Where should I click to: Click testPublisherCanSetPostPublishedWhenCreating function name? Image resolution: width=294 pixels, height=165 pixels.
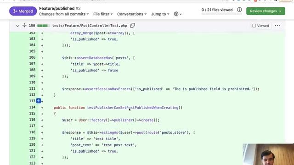click(x=133, y=108)
